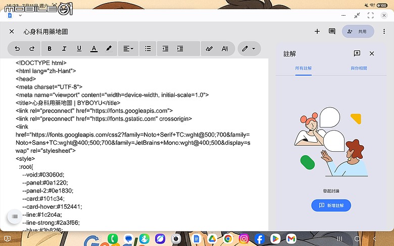Expand the Docs app dropdown chevron in the title bar
394x246 pixels.
click(20, 15)
